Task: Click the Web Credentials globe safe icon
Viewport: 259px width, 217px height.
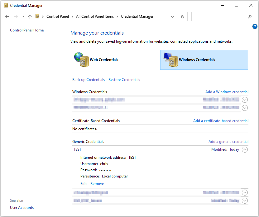Action: tap(81, 59)
